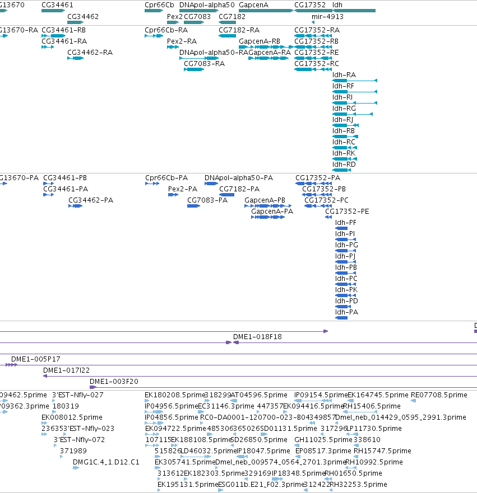Screen dimensions: 477x493
Task: Select the RH15747.5prime EST label
Action: (x=382, y=450)
